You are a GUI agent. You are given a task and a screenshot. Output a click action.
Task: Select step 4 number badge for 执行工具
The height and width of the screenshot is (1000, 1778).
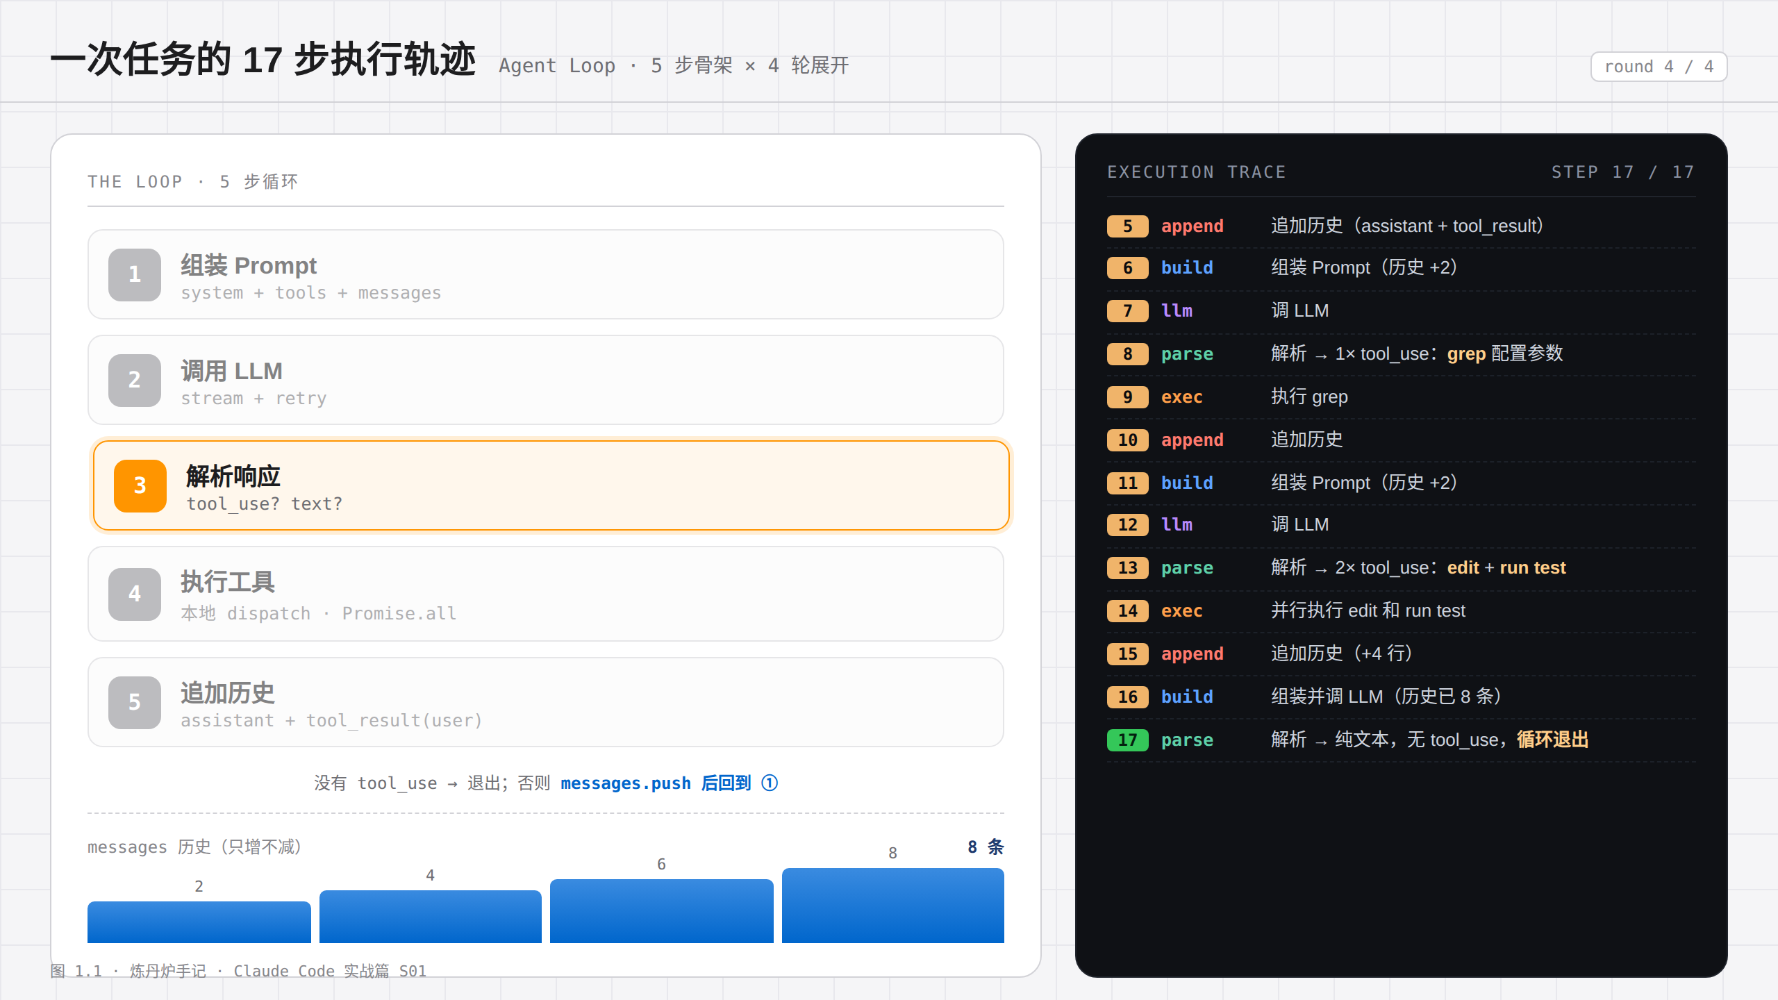(x=135, y=594)
